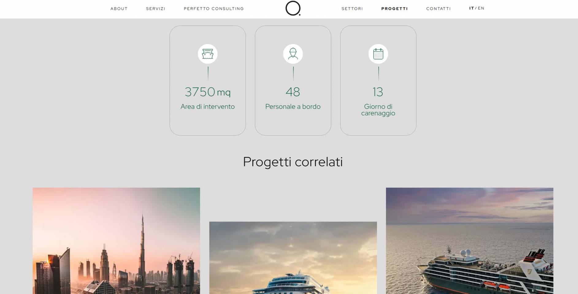Click the Area di intervento card text
Viewport: 578px width, 294px height.
(208, 107)
